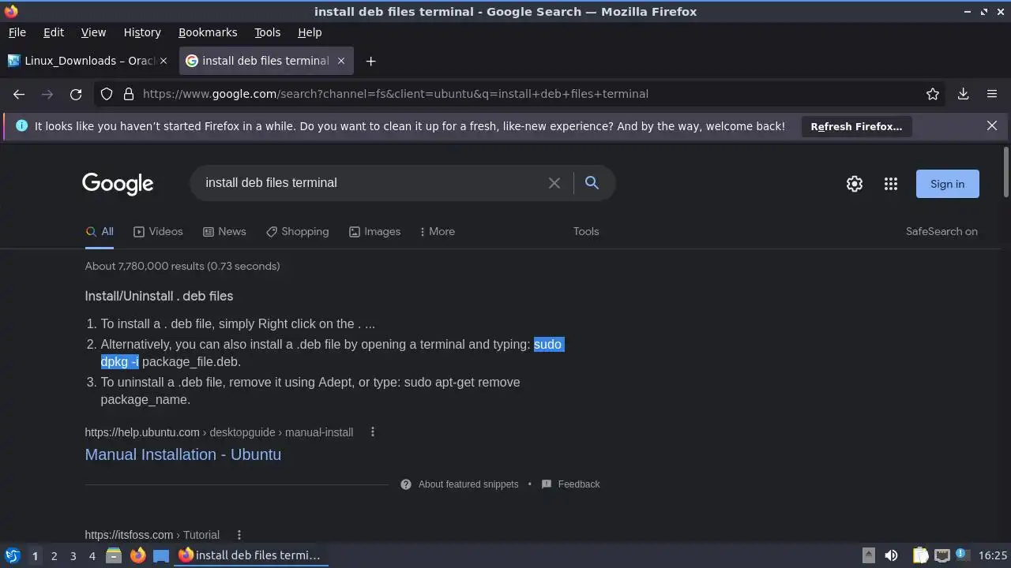Expand the More search categories dropdown

437,231
